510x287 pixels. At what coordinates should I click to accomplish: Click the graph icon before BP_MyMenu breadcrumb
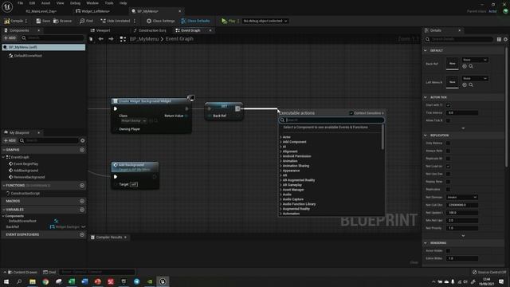pyautogui.click(x=123, y=39)
